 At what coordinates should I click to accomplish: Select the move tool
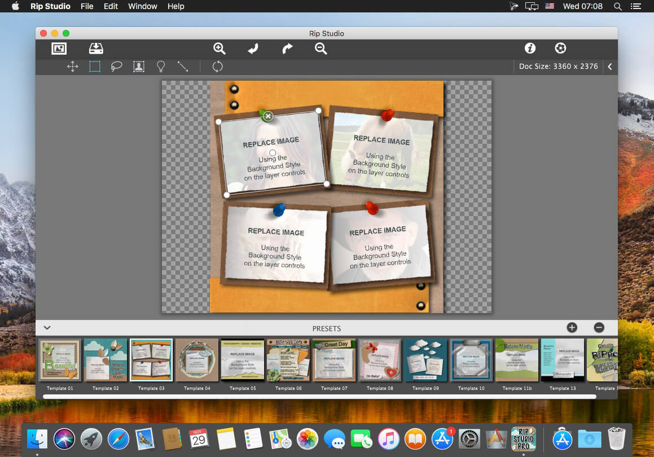coord(73,67)
